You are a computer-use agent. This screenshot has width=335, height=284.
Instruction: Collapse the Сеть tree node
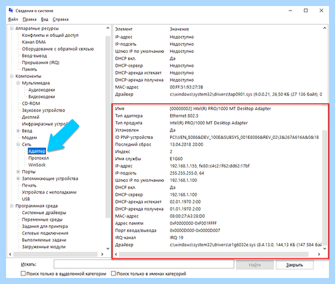[18, 145]
